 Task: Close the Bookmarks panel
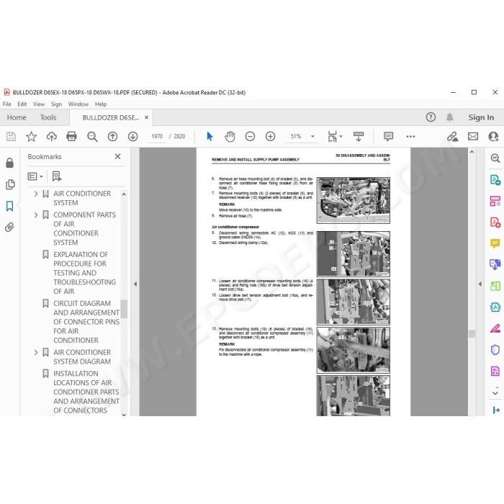coord(117,156)
